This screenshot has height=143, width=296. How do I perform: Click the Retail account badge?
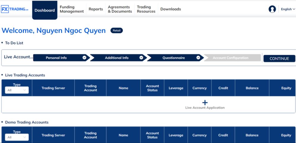click(116, 30)
